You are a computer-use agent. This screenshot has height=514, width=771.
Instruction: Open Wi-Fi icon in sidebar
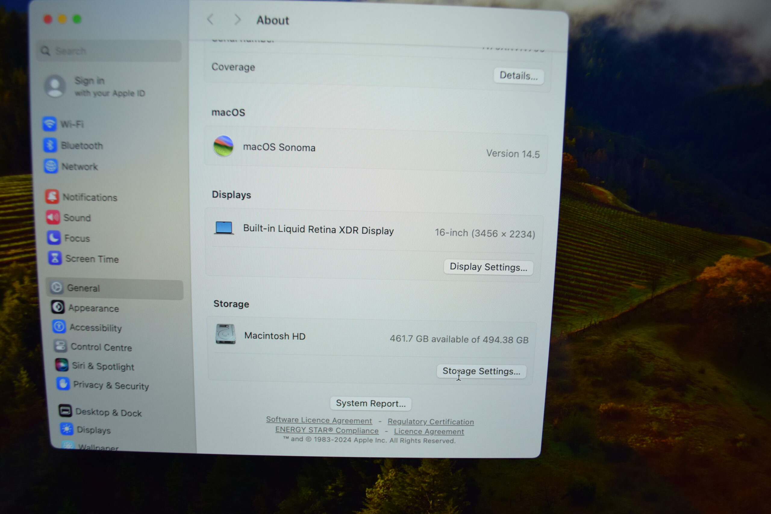pos(49,124)
